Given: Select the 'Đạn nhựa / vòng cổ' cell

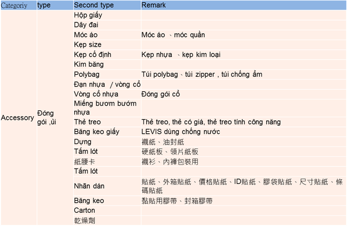Looking at the screenshot, I should [107, 84].
